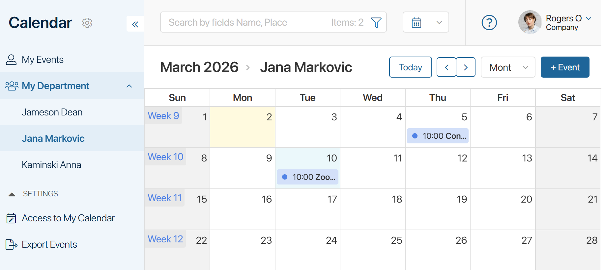Screen dimensions: 605x270
Task: Open the Month view dropdown
Action: [x=508, y=67]
